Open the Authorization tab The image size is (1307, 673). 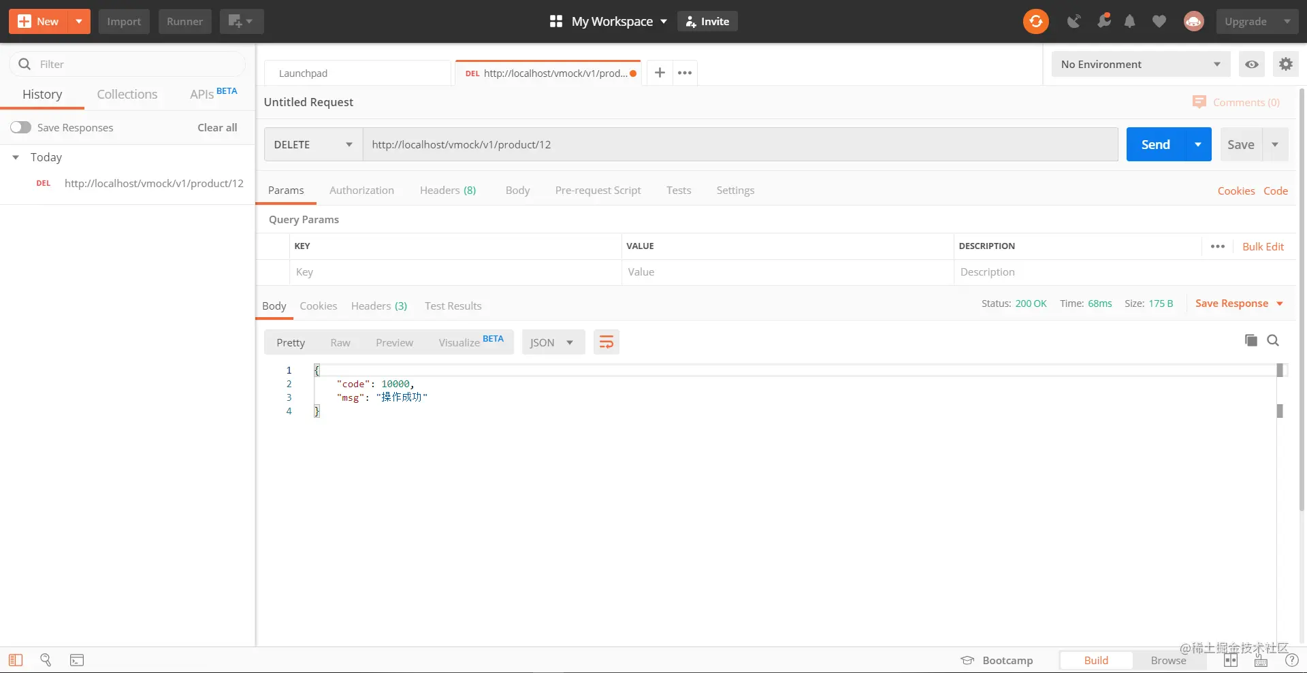[361, 191]
